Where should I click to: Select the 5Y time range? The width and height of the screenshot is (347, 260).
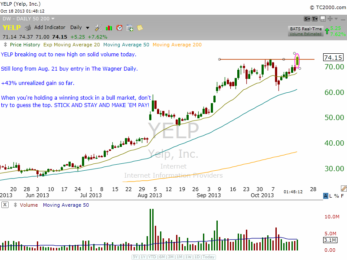point(135,257)
